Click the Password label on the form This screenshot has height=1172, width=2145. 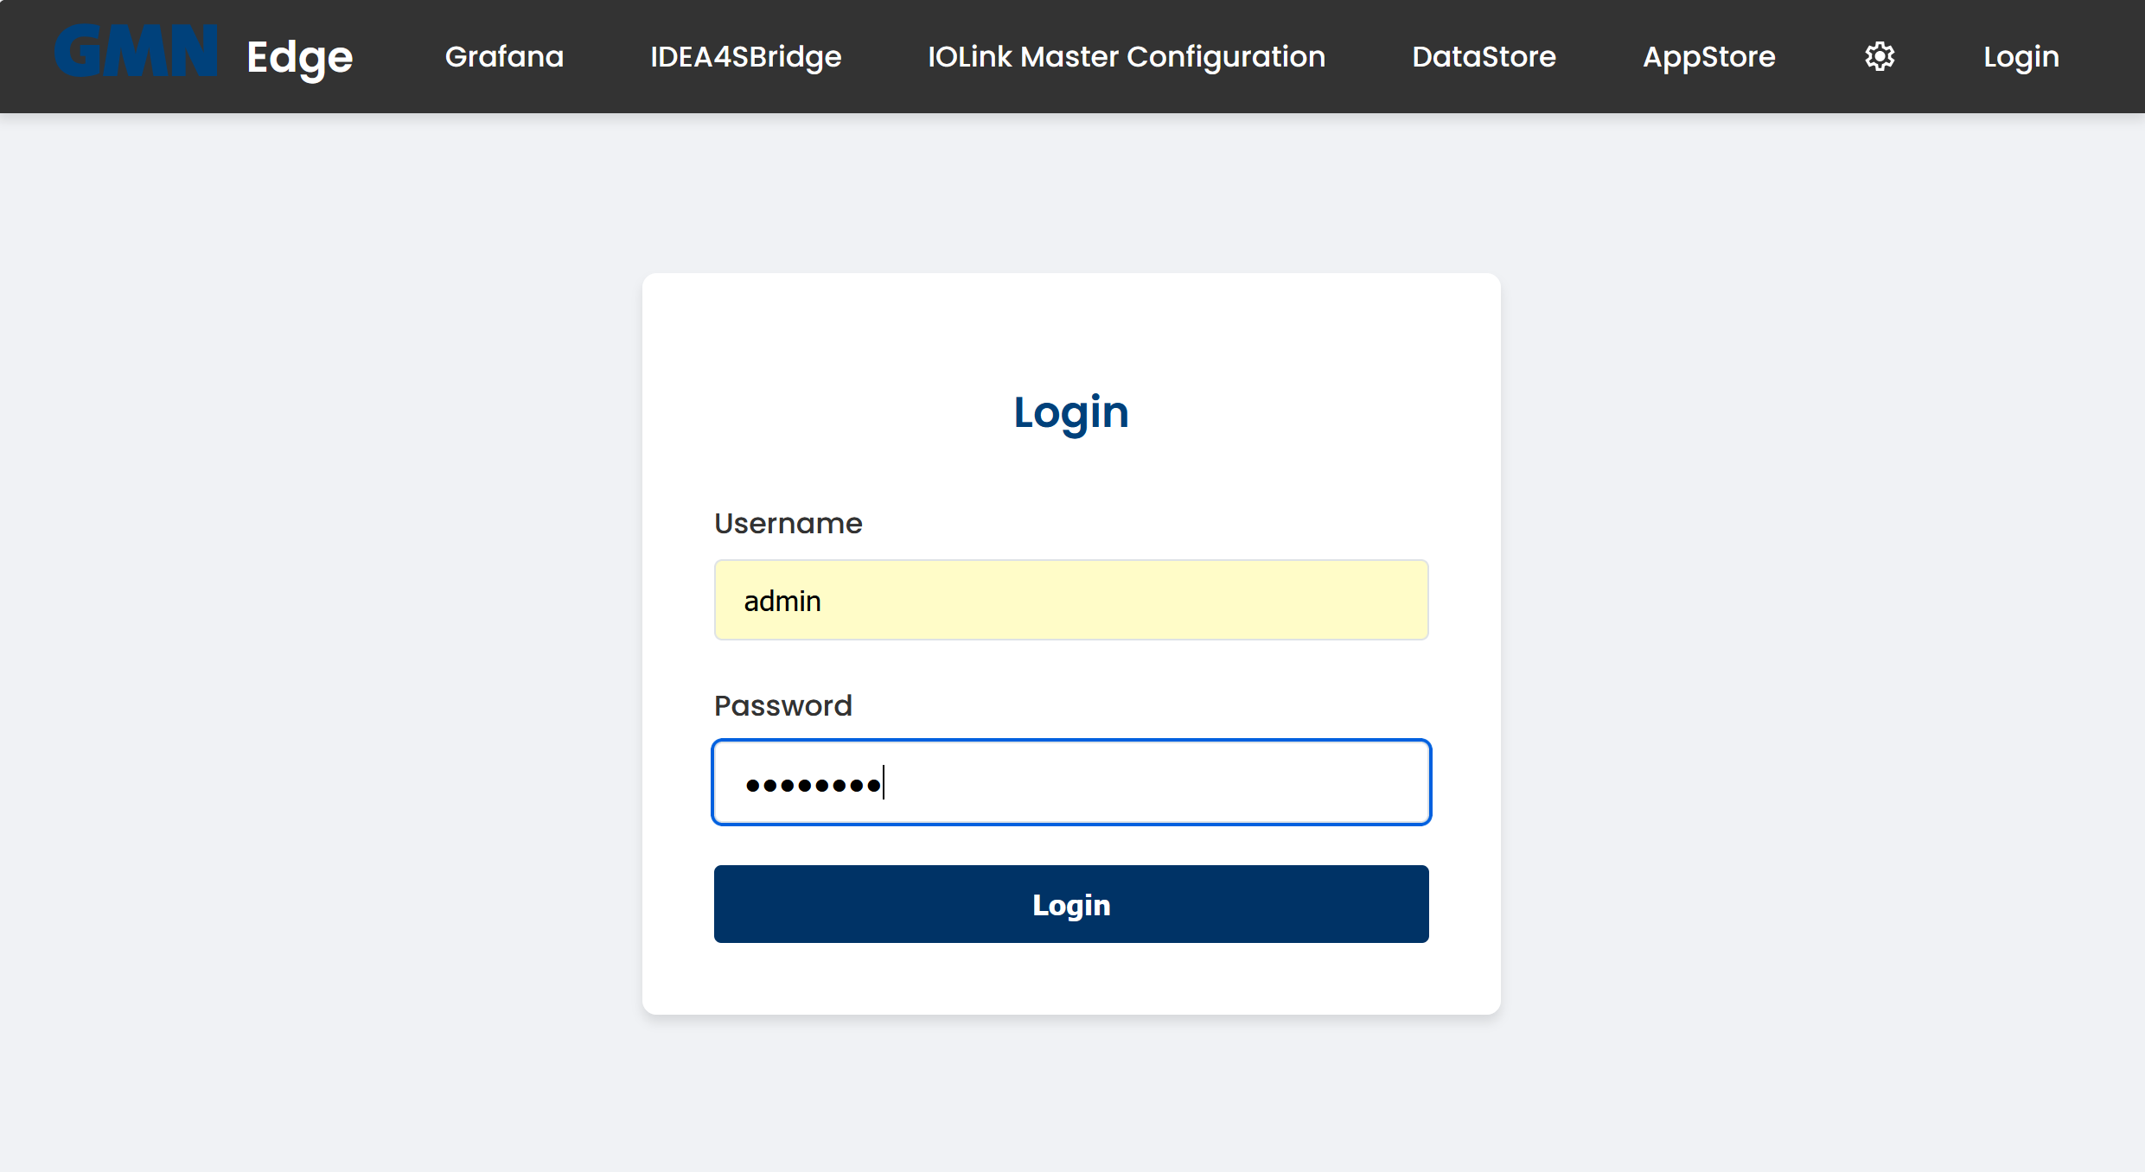[782, 705]
